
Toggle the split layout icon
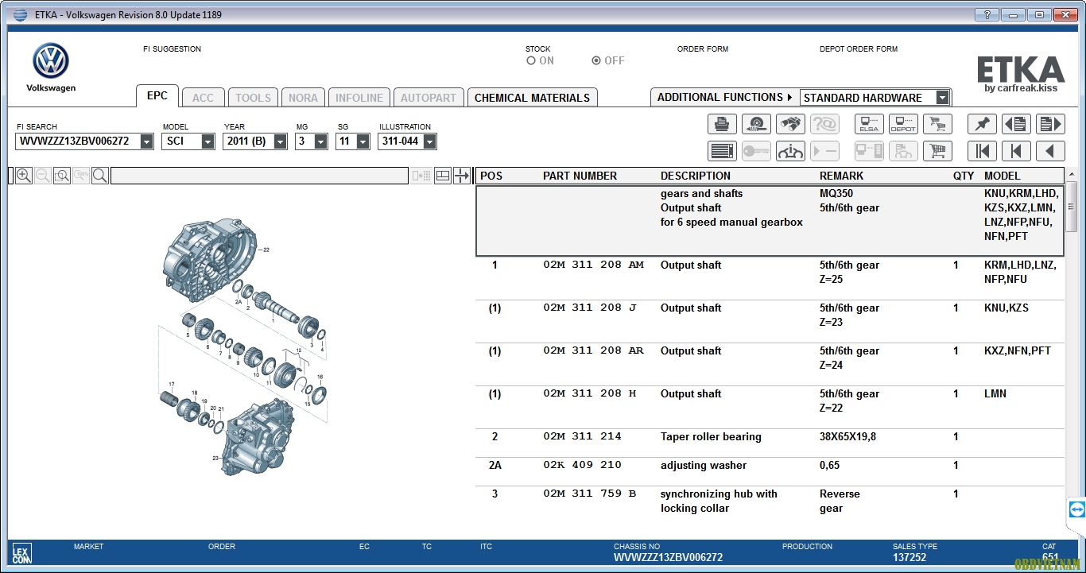coord(443,176)
